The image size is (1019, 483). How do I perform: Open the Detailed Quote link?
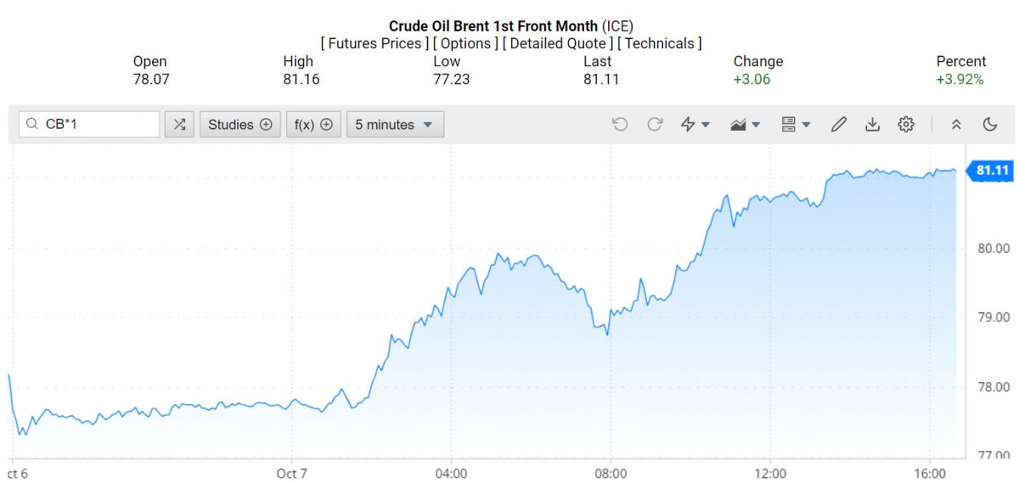coord(558,43)
